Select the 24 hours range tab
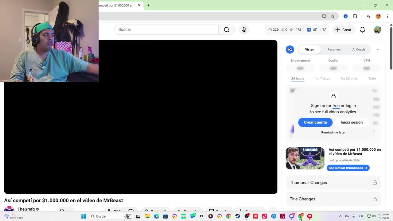Screen dimensions: 393x221 298,79
